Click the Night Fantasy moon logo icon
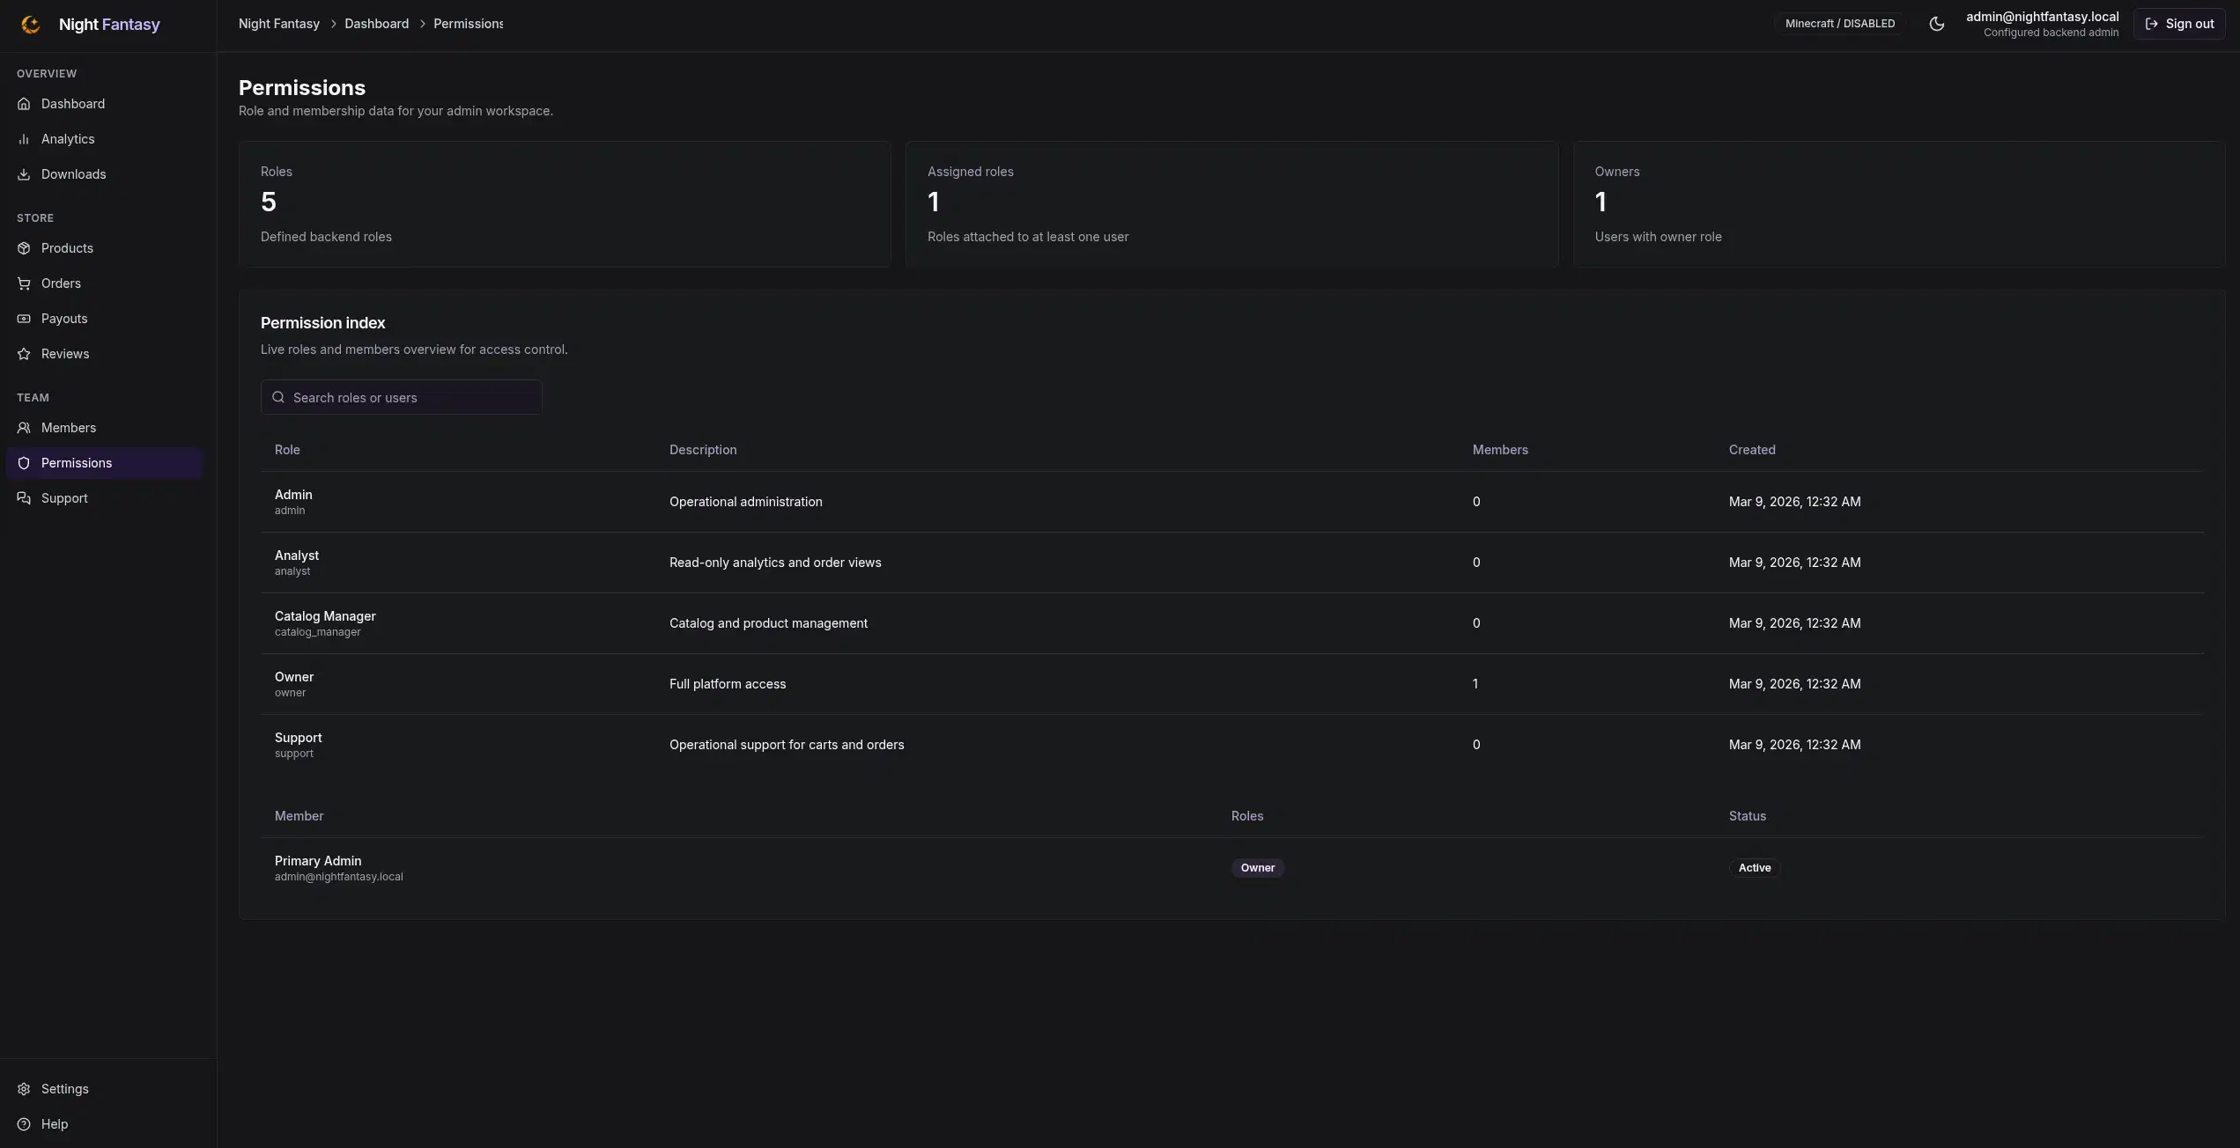This screenshot has height=1148, width=2240. 31,25
